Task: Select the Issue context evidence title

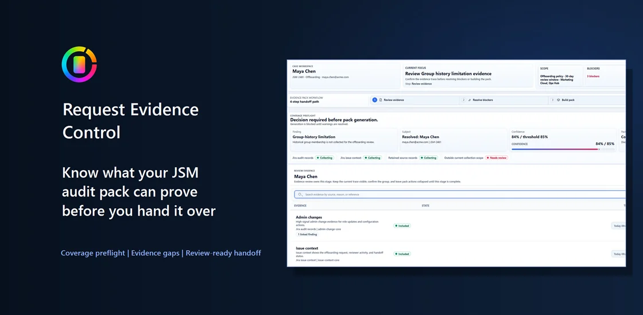Action: click(x=307, y=248)
